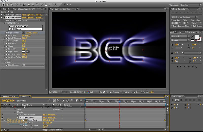This screenshot has height=132, width=203.
Task: Open the RAM Preview Options dropdown
Action: point(184,17)
